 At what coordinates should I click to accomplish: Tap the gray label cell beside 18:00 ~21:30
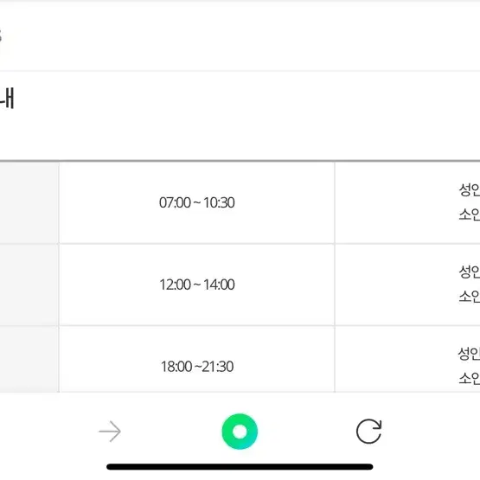[29, 360]
